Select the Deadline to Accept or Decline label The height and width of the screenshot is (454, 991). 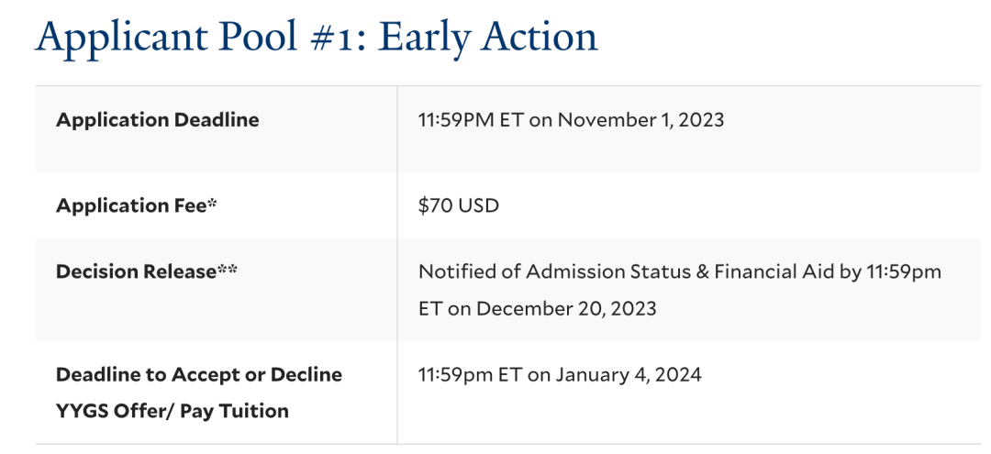click(x=199, y=374)
